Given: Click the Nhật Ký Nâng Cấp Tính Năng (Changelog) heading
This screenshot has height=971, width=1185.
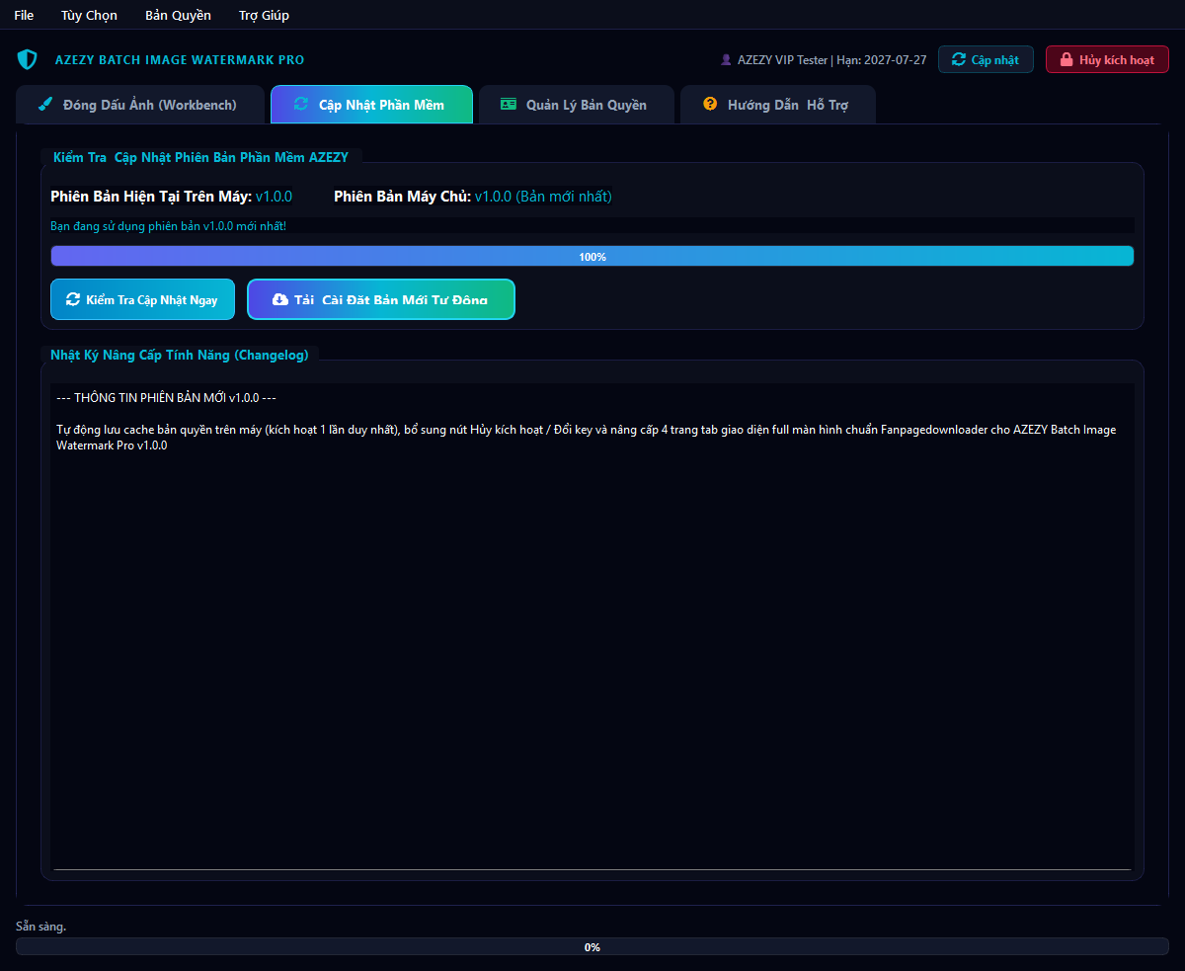Looking at the screenshot, I should tap(179, 355).
